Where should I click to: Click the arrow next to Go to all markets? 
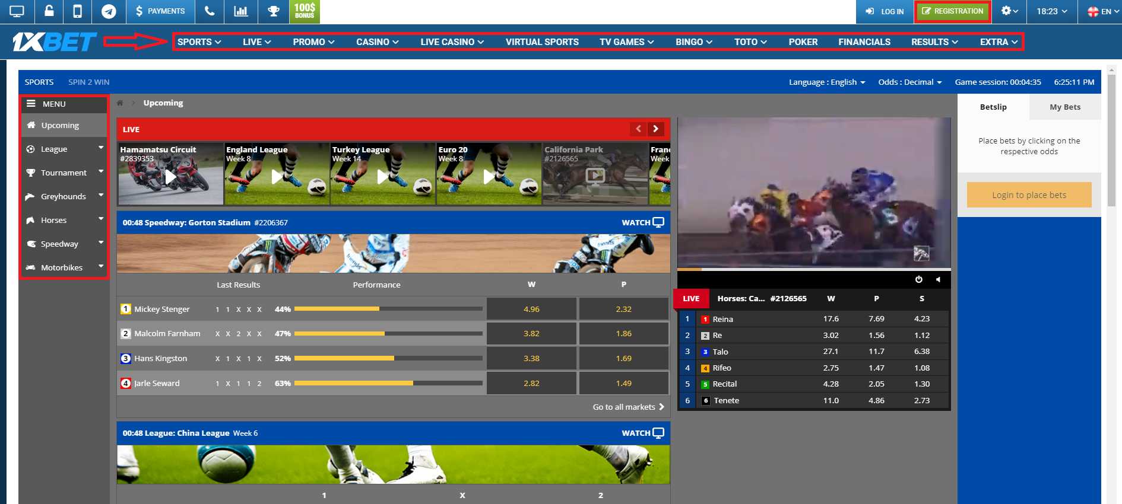pos(661,407)
